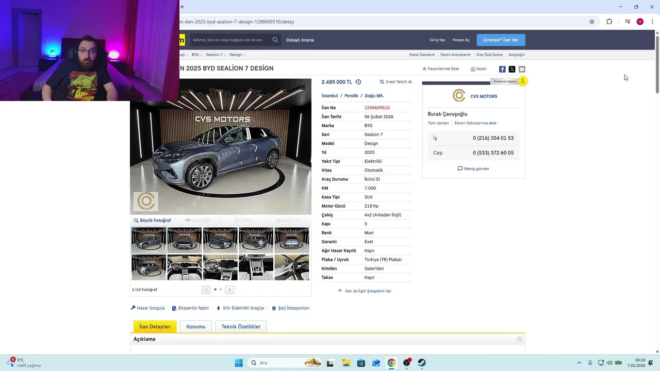
Task: Show hidden system tray icons
Action: click(579, 363)
